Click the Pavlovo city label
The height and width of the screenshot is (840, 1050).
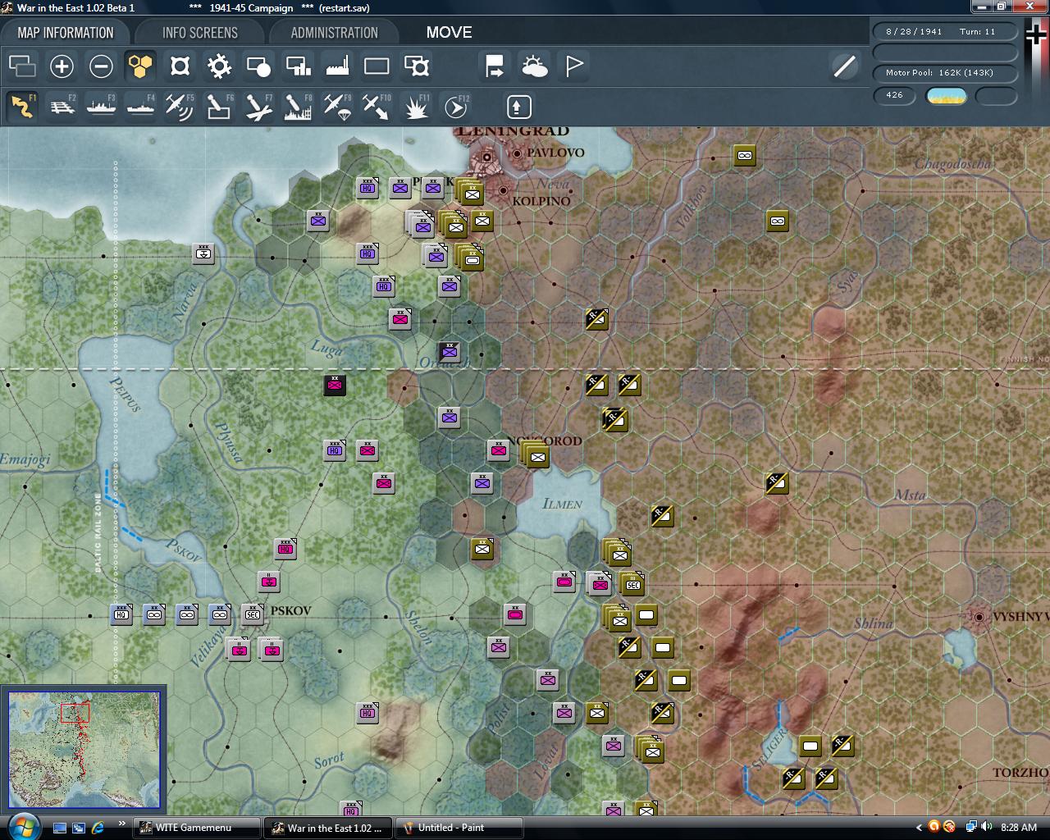click(x=555, y=153)
